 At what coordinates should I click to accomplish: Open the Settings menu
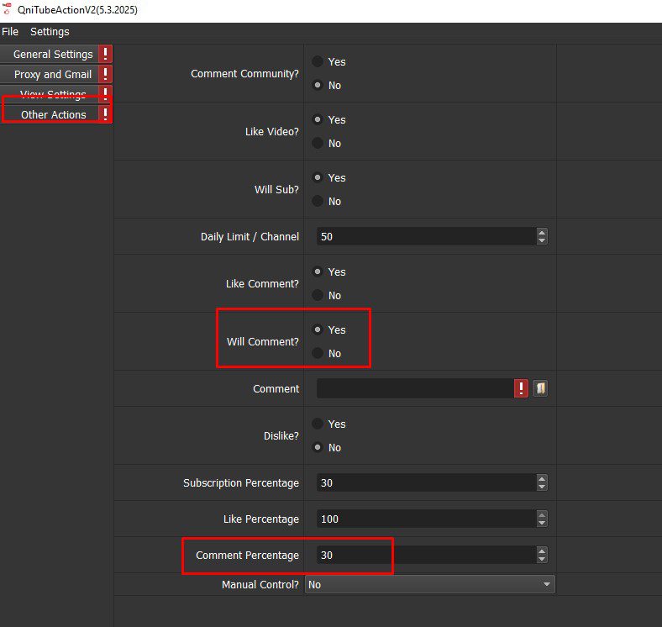pyautogui.click(x=50, y=32)
